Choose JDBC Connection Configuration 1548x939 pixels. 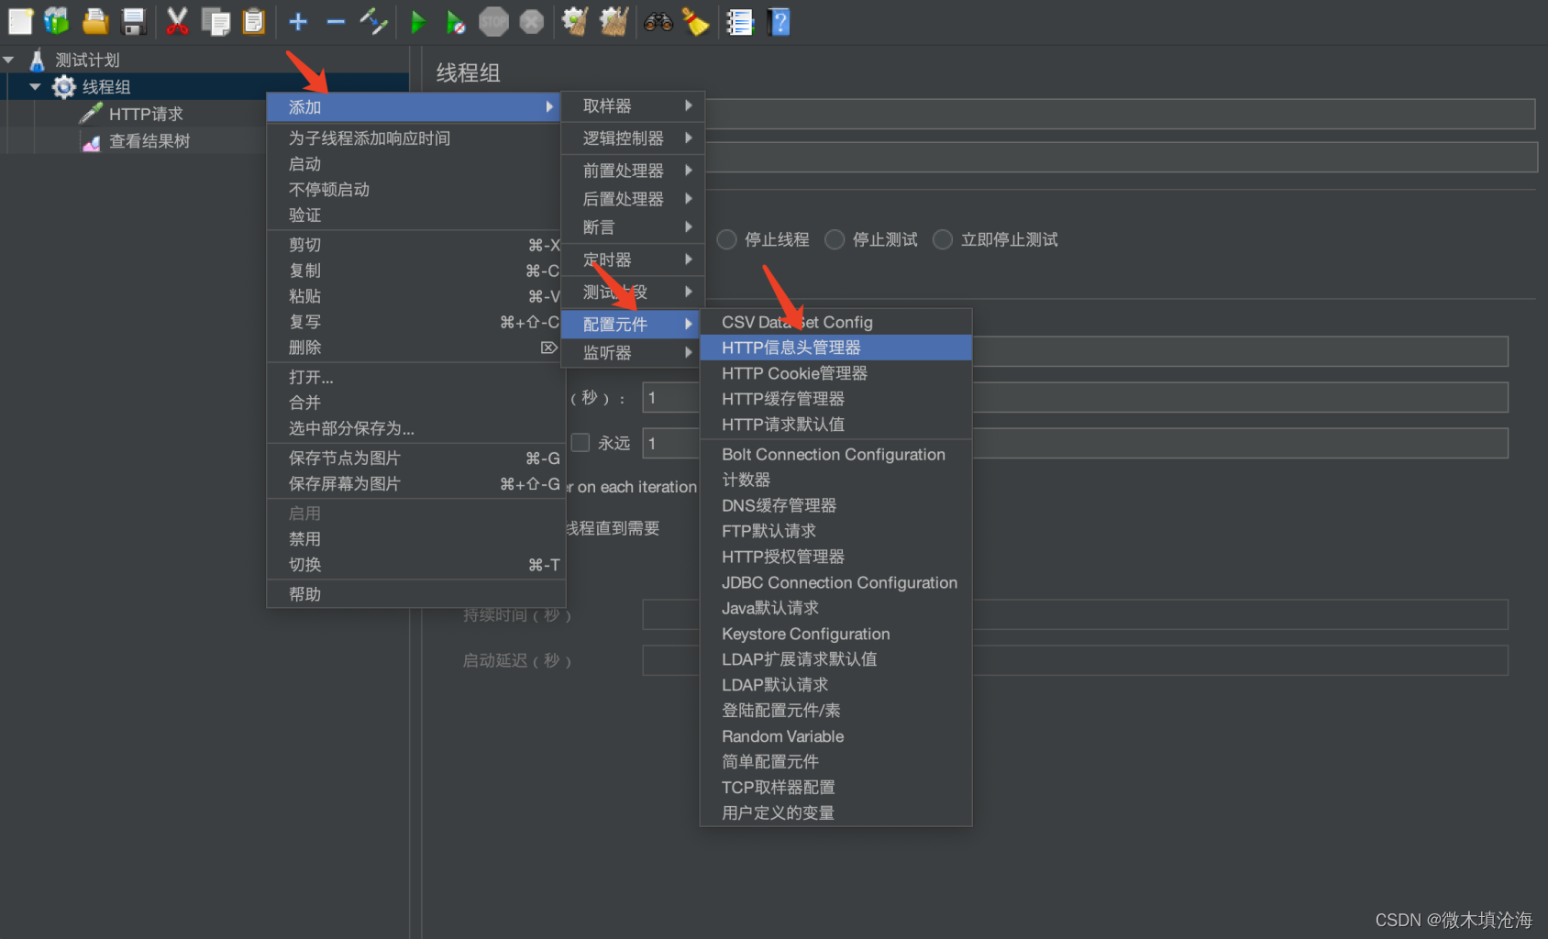point(835,583)
